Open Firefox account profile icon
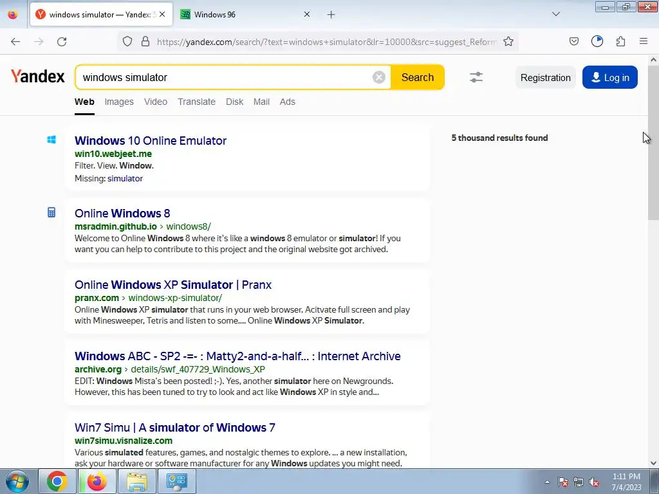The height and width of the screenshot is (494, 659). point(597,42)
